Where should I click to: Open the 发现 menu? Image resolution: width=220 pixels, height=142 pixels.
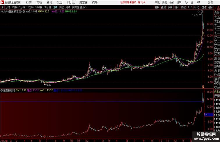[59, 2]
